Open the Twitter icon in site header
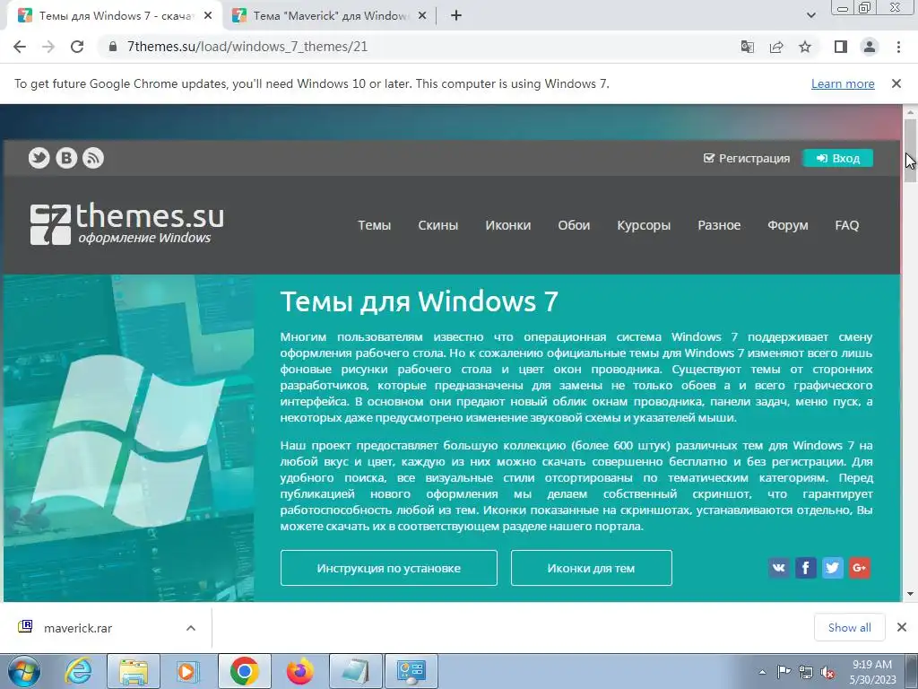Viewport: 918px width, 689px height. point(39,158)
